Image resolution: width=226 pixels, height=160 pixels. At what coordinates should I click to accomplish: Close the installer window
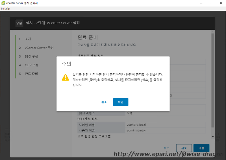(221, 3)
